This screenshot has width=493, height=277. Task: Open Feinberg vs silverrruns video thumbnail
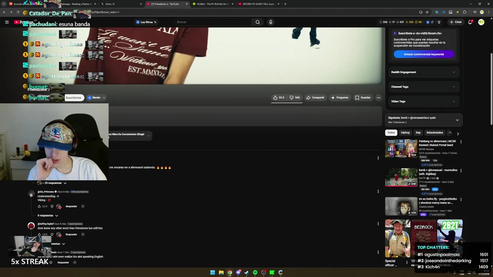(x=401, y=149)
